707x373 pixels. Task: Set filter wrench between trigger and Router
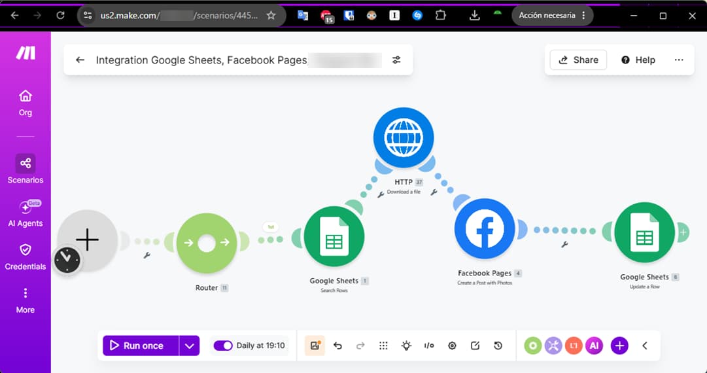(x=147, y=255)
